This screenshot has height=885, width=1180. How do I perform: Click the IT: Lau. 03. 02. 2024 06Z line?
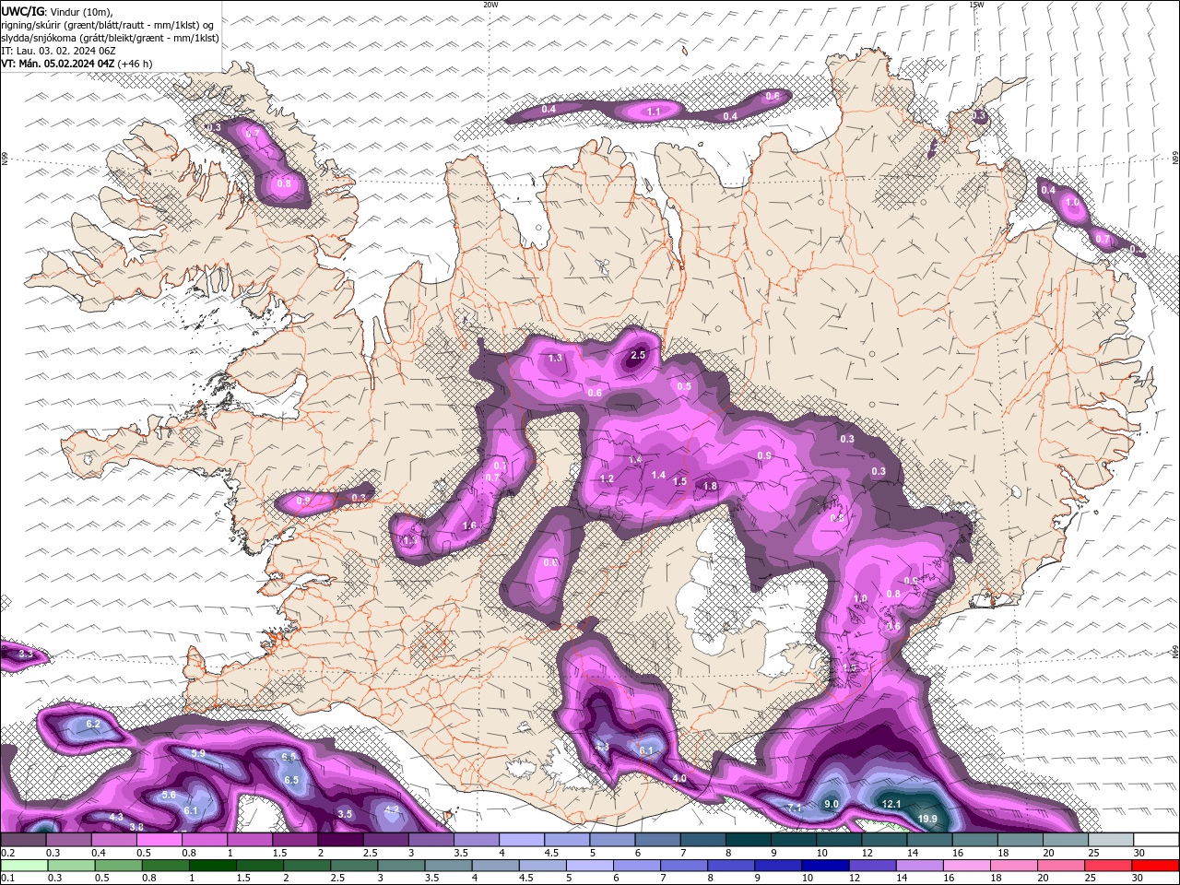[x=58, y=51]
